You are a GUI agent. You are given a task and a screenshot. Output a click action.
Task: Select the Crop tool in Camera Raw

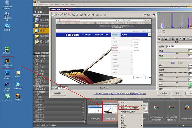pyautogui.click(x=74, y=15)
